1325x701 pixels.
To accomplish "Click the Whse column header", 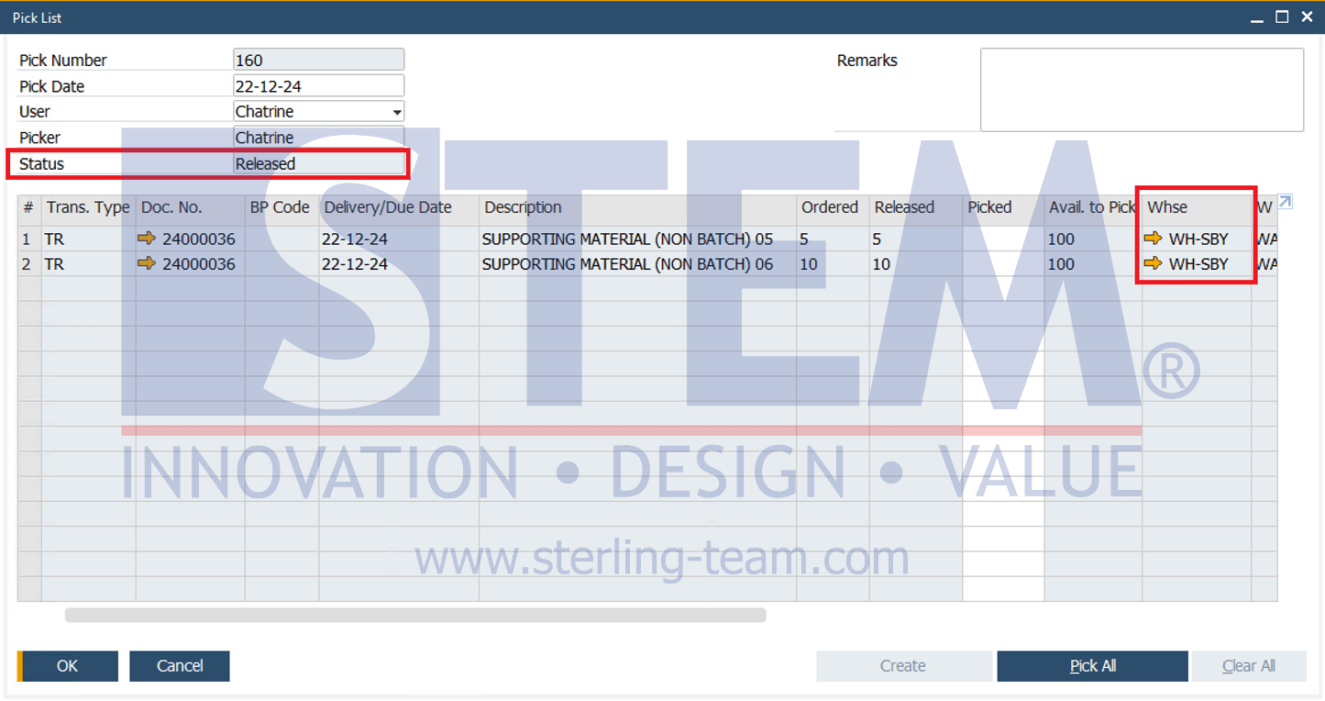I will click(x=1197, y=207).
